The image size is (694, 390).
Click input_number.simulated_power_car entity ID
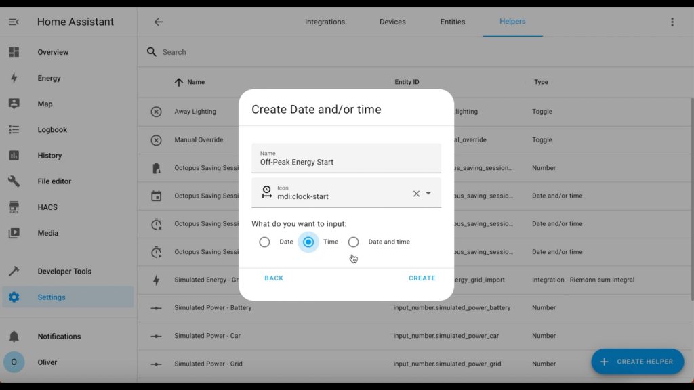point(446,336)
